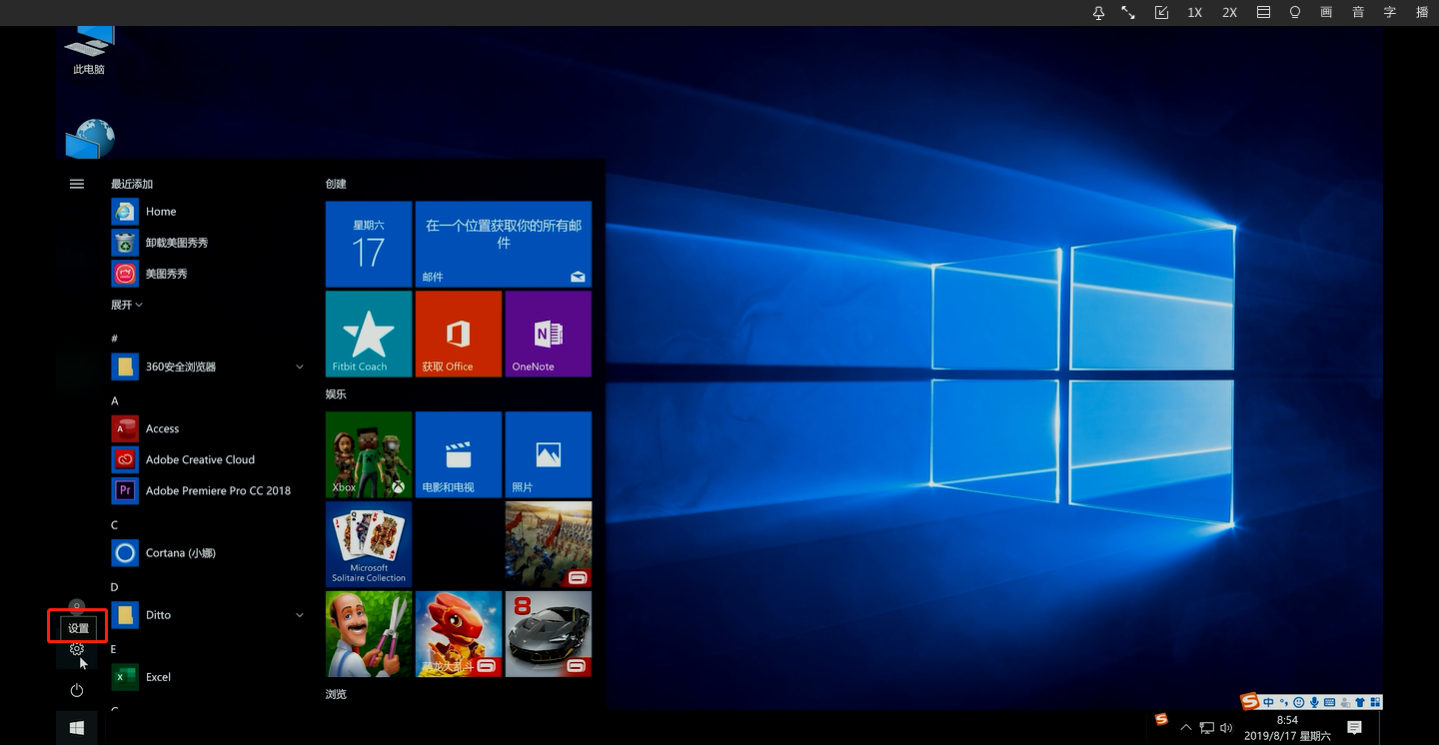The height and width of the screenshot is (745, 1439).
Task: Open Microsoft Solitaire Collection tile
Action: pyautogui.click(x=369, y=544)
